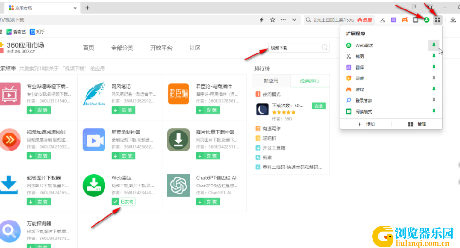Close the 应用市场 tab

(x=75, y=8)
